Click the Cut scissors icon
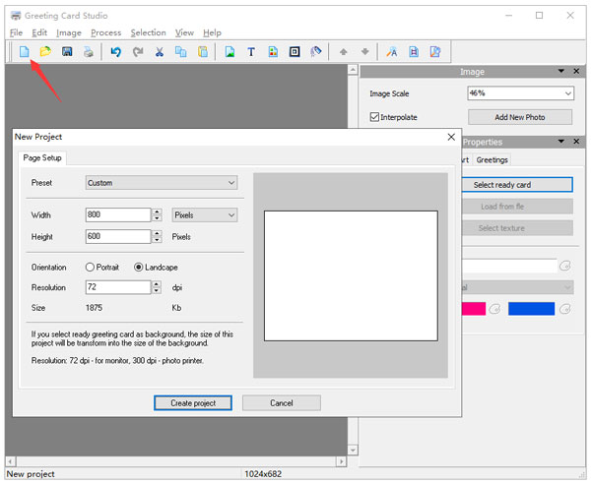 [159, 52]
